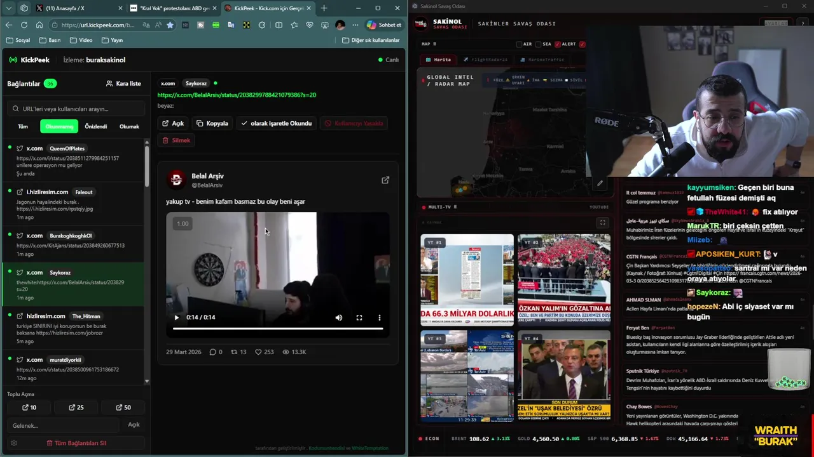Open the Edge tab actions dropdown

click(x=9, y=8)
